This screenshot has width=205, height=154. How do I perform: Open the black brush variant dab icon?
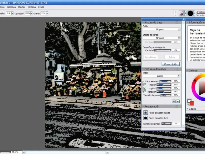click(190, 13)
